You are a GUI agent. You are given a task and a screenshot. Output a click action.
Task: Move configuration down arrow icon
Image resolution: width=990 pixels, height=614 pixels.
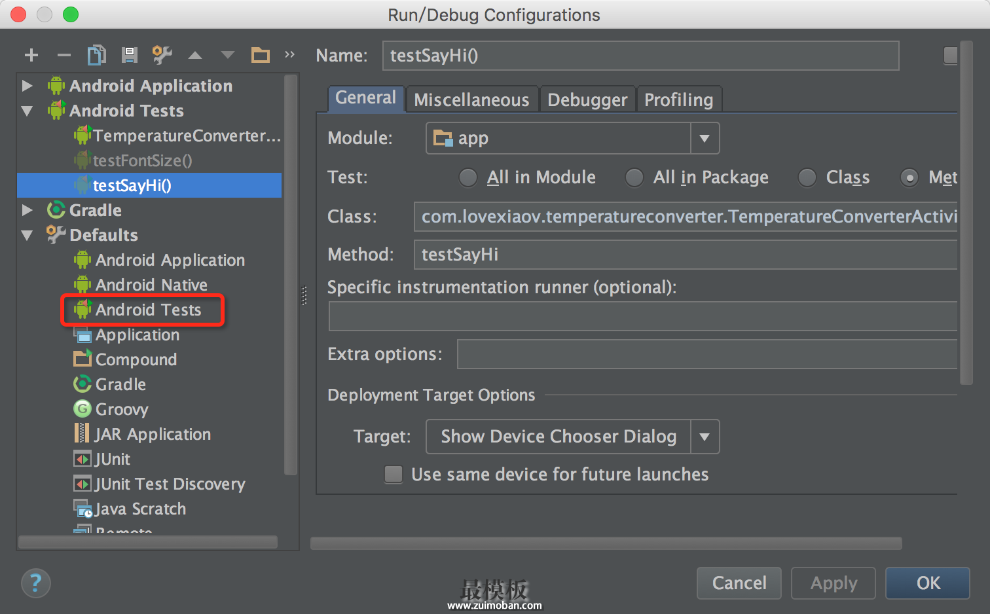(228, 56)
